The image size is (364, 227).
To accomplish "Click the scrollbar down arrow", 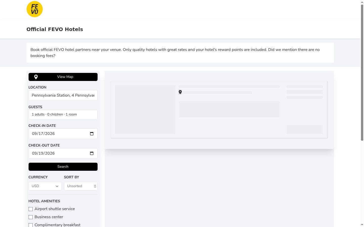I will click(362, 224).
